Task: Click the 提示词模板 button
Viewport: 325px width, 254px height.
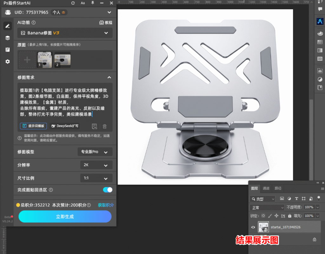Action: [x=33, y=126]
